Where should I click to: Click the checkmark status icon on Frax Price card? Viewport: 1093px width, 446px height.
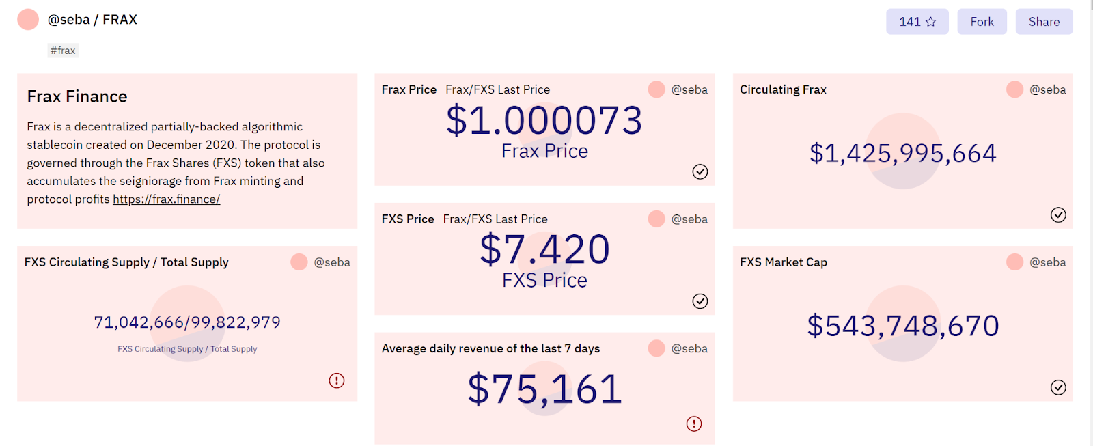pos(700,171)
